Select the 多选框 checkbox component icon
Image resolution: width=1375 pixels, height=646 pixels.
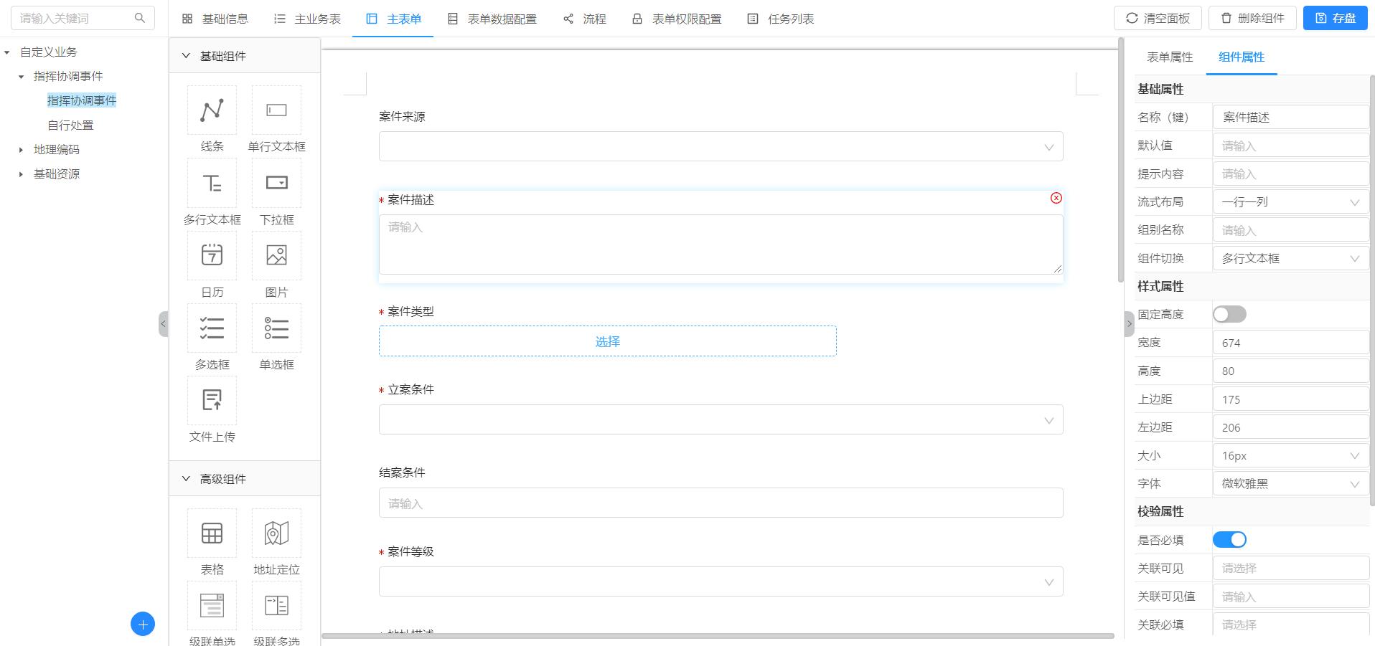coord(212,328)
